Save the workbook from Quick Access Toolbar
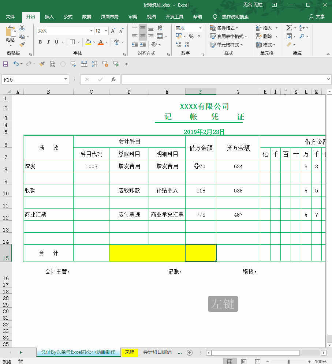332x364 pixels. pyautogui.click(x=5, y=64)
